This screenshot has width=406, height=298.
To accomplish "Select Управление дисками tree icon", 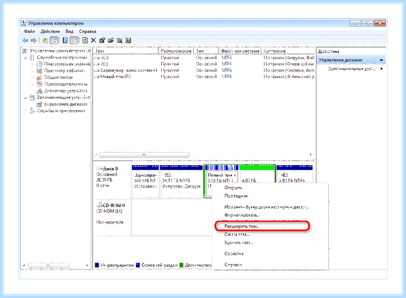I will (x=39, y=104).
